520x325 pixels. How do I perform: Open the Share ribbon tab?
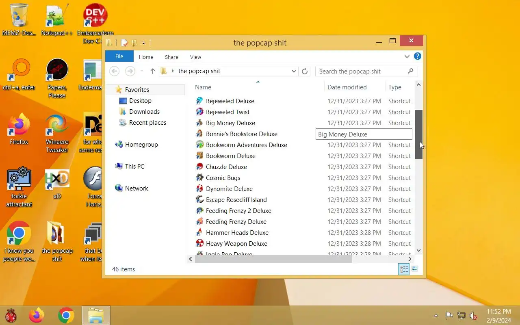tap(171, 57)
